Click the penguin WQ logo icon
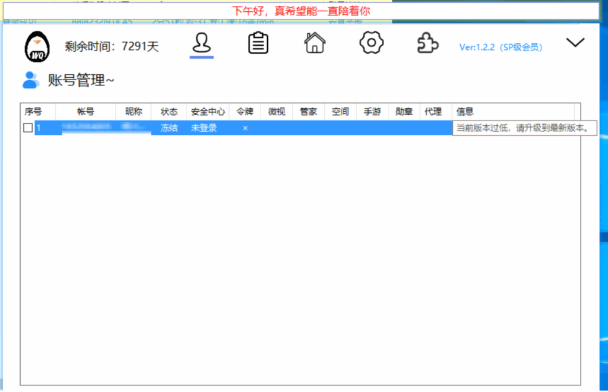This screenshot has height=392, width=608. point(37,46)
